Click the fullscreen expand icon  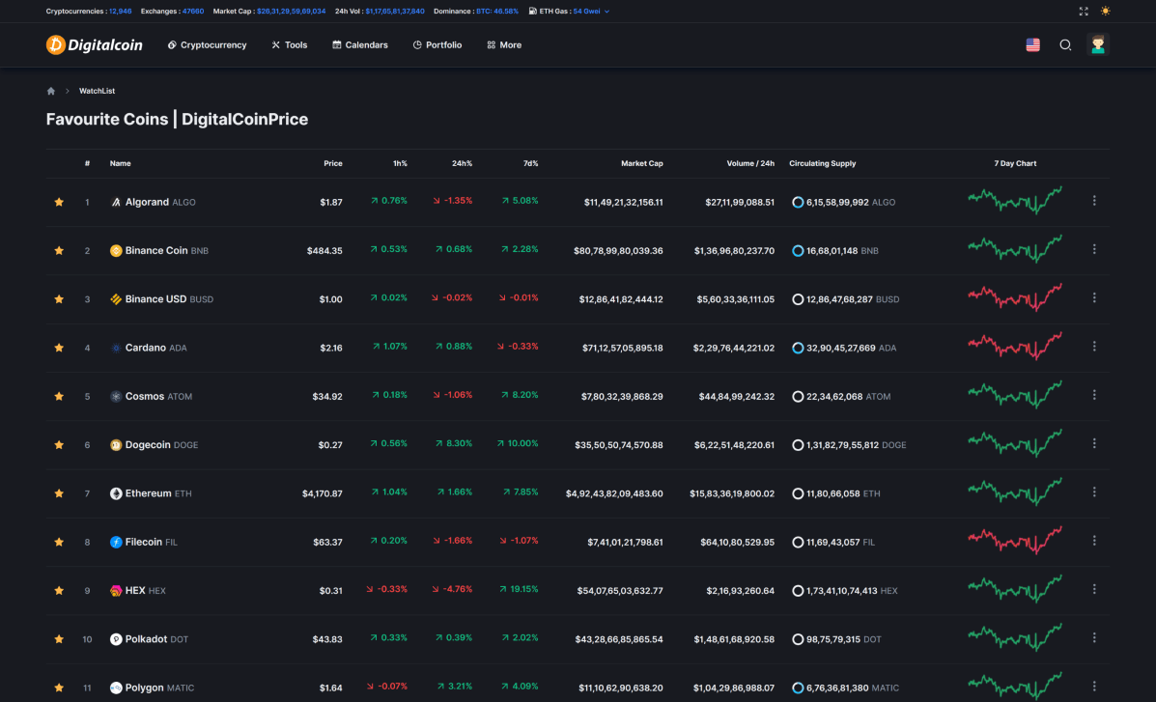(x=1084, y=11)
